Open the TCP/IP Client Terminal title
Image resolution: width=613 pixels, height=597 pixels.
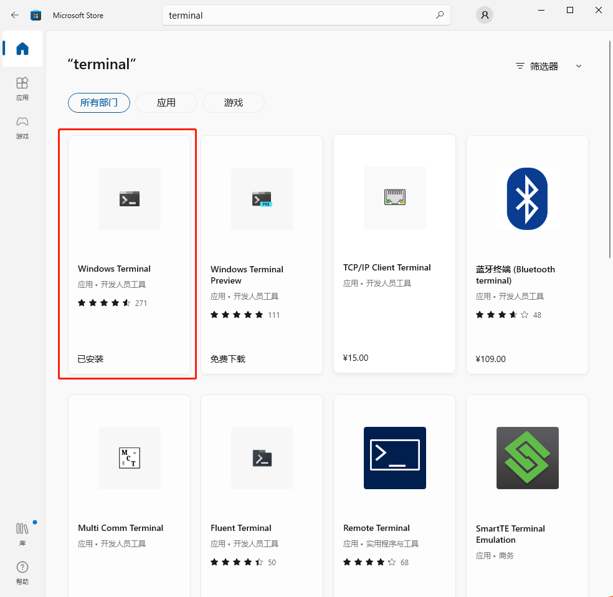coord(387,267)
